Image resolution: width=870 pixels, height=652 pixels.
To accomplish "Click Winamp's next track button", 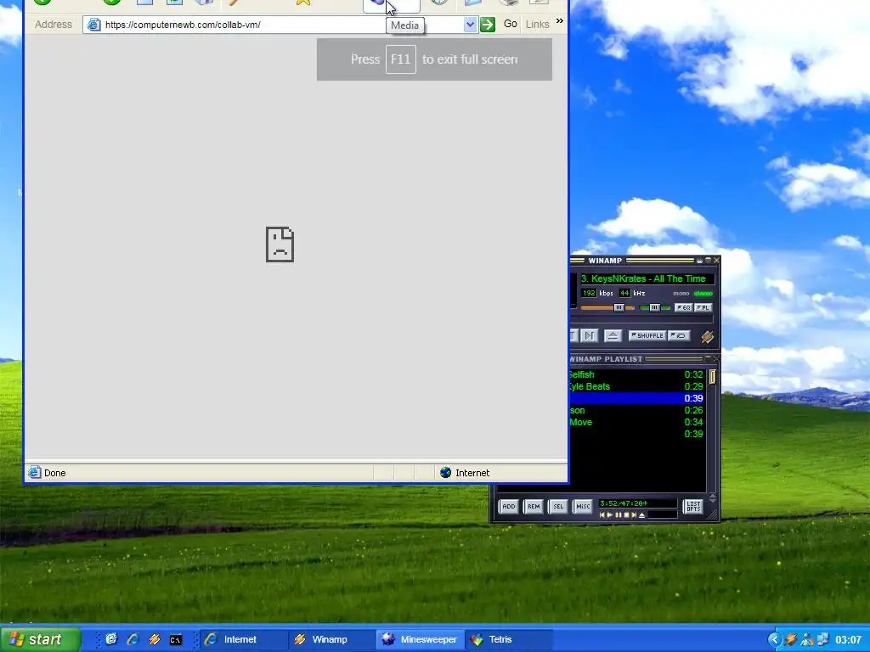I will (x=589, y=335).
